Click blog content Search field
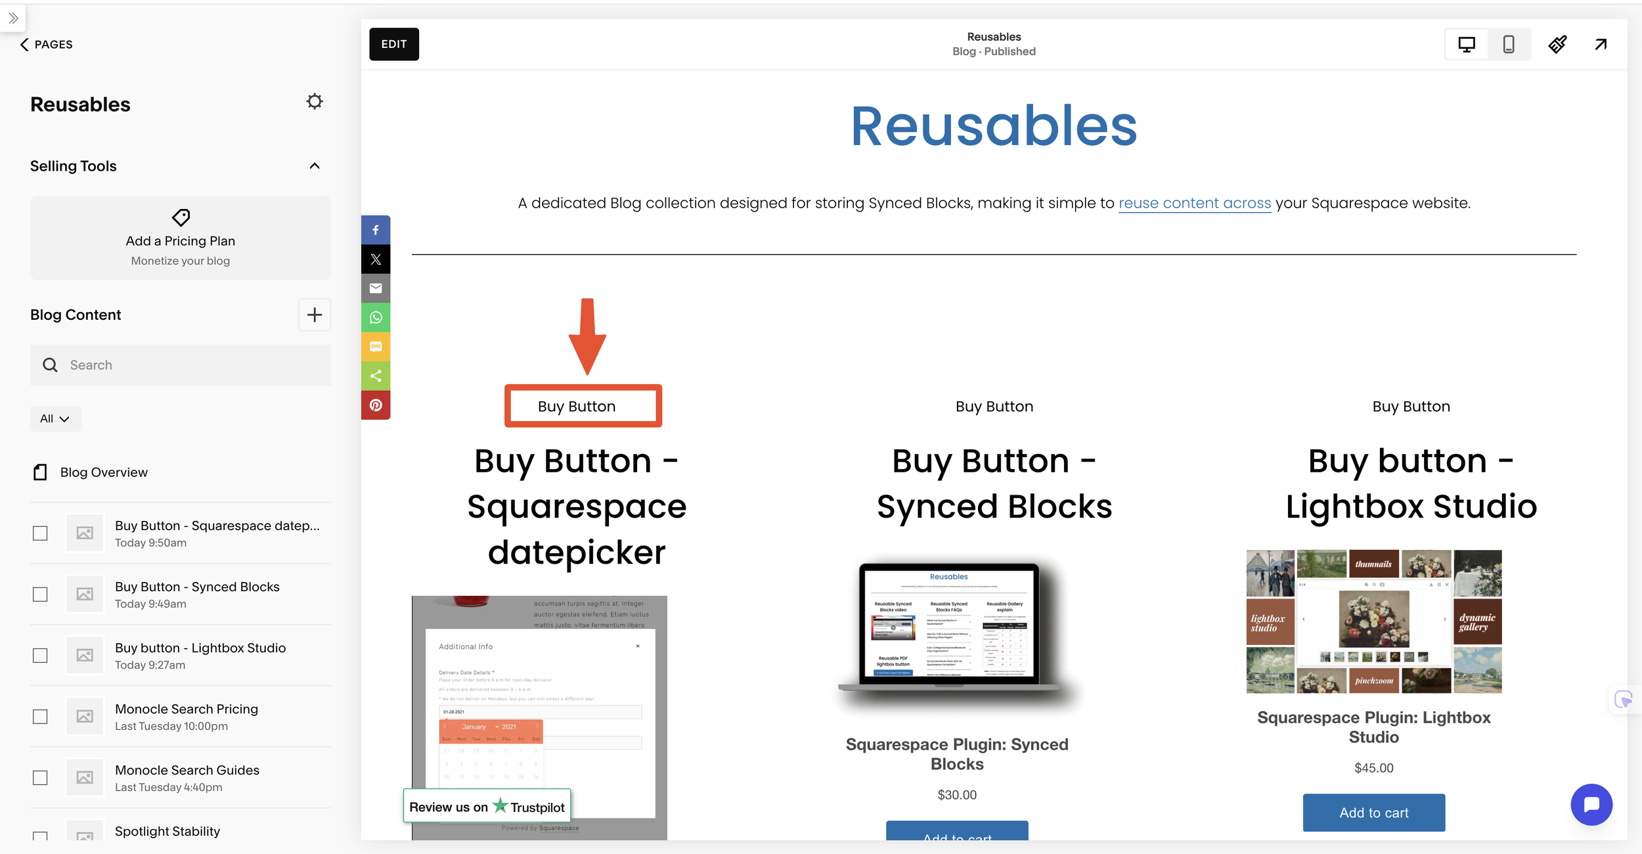Screen dimensions: 1642x854 (x=181, y=365)
